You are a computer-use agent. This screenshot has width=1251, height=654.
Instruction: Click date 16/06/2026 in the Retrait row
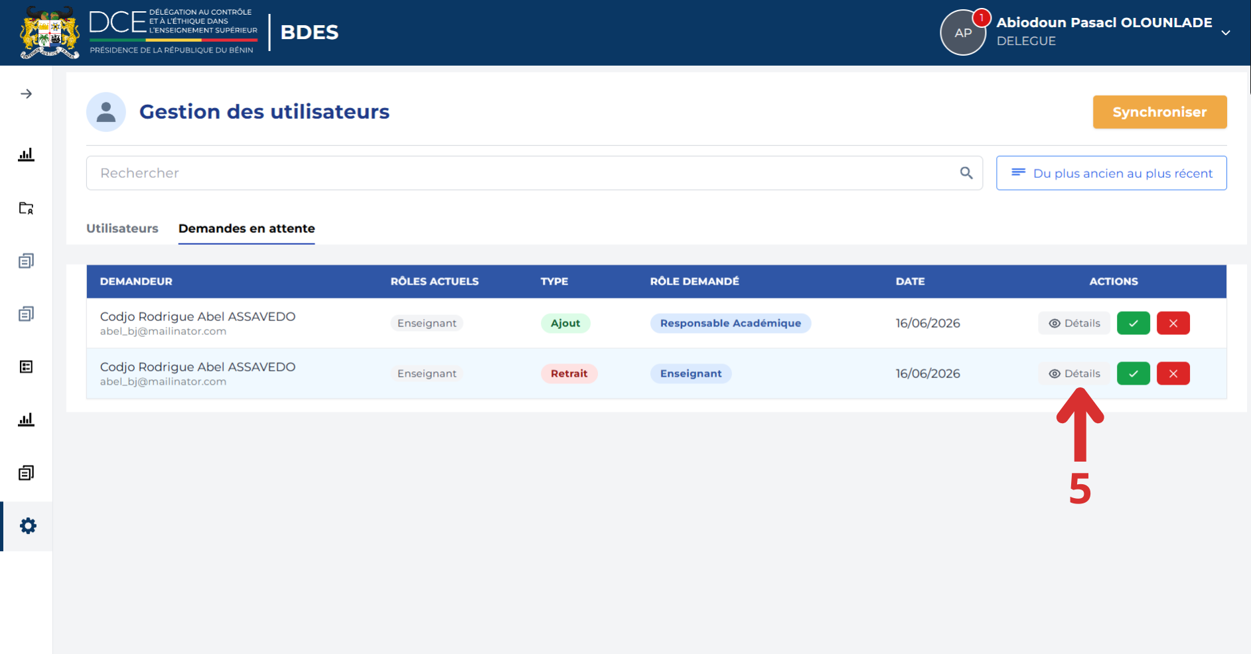point(928,373)
